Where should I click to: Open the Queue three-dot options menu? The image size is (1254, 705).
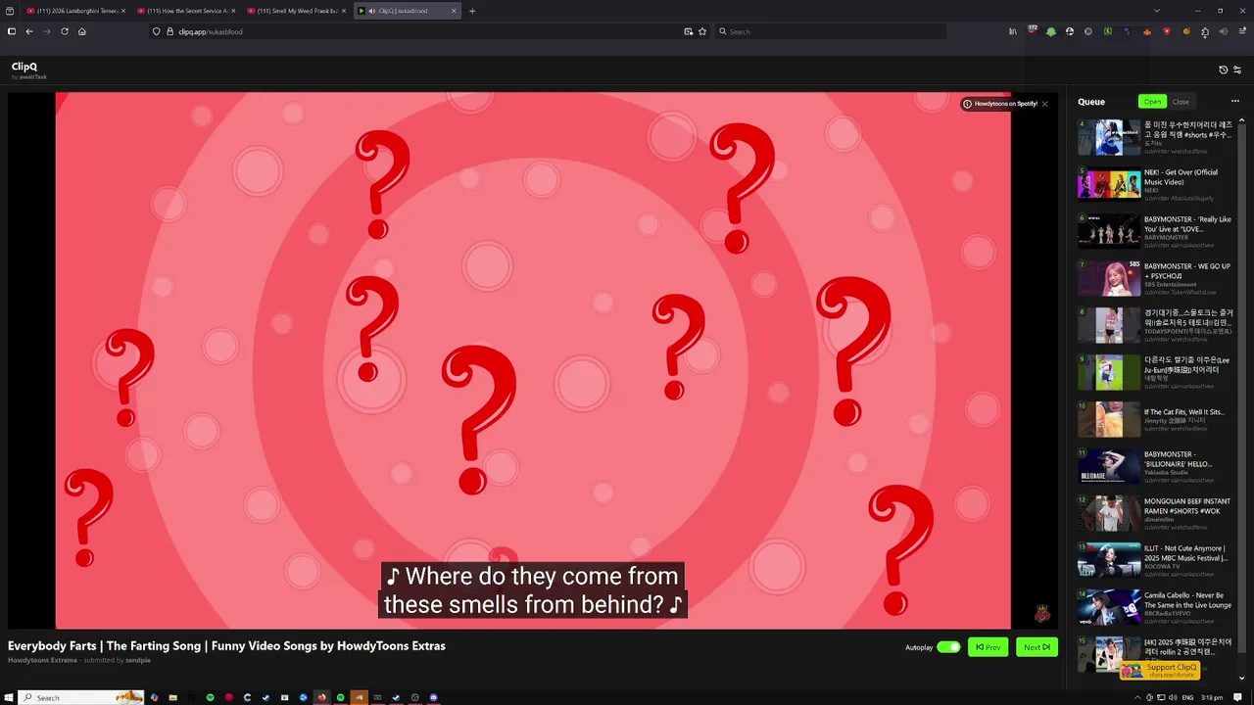[x=1234, y=102]
